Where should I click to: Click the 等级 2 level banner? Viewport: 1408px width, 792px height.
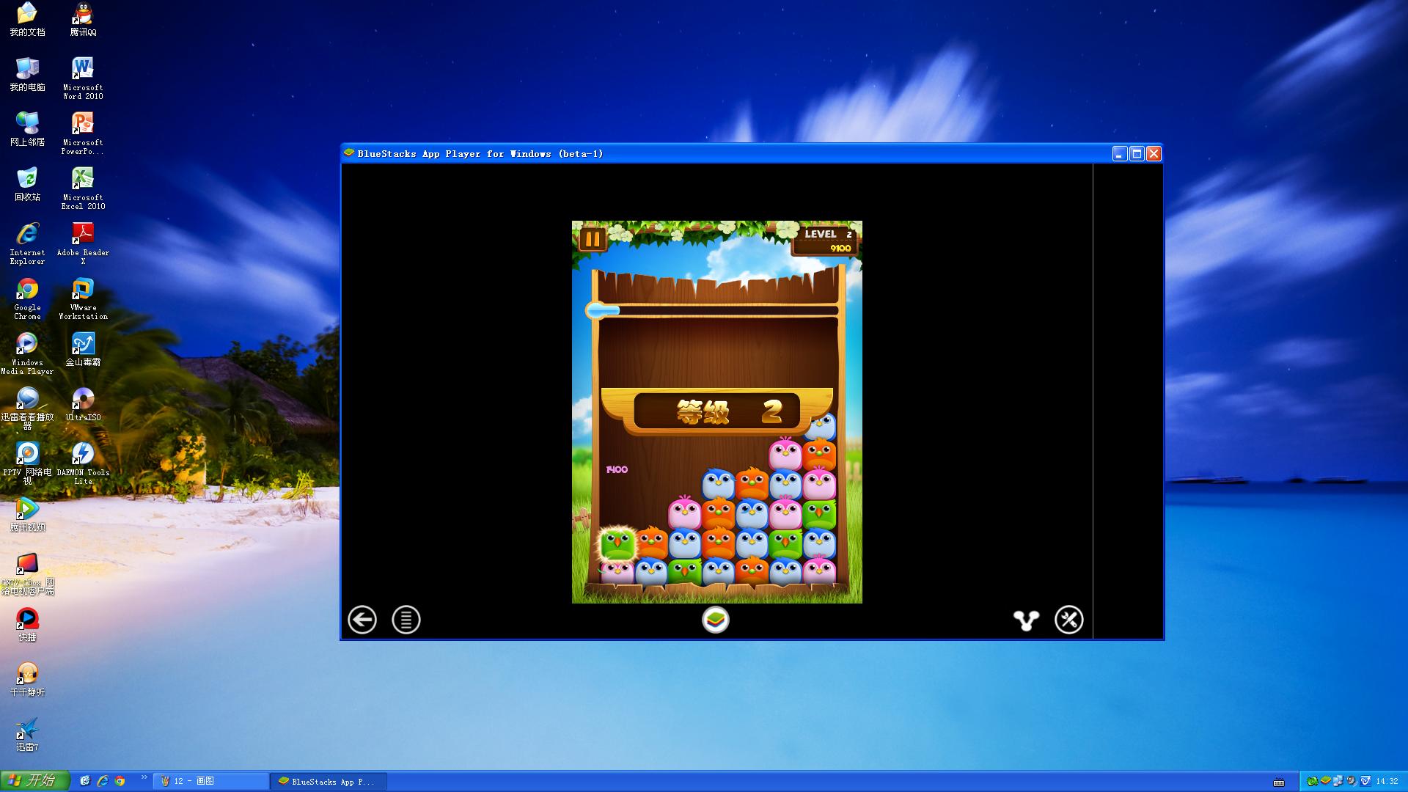tap(716, 411)
